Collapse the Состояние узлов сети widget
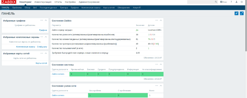The width and height of the screenshot is (247, 98). point(161,86)
